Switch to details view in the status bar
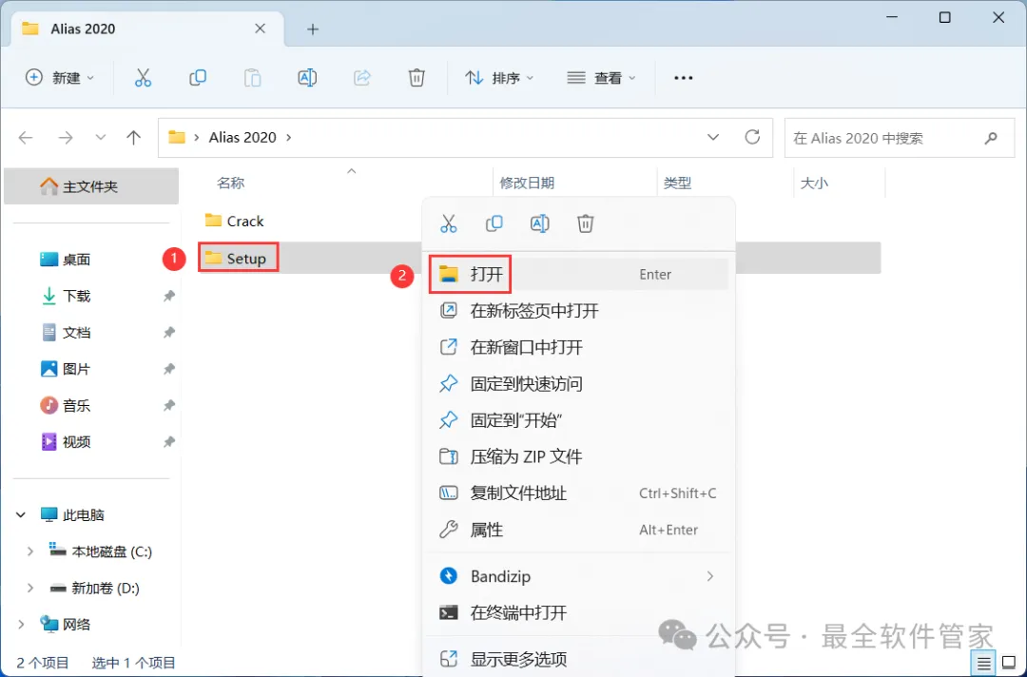The height and width of the screenshot is (677, 1027). click(x=984, y=664)
